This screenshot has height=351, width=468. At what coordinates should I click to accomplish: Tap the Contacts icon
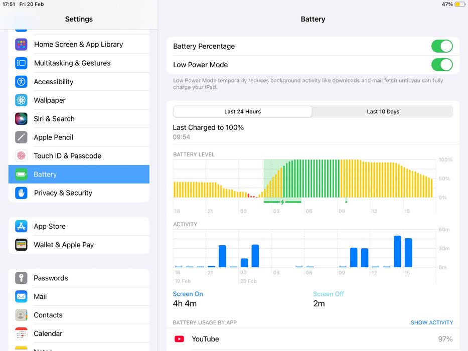coord(21,315)
